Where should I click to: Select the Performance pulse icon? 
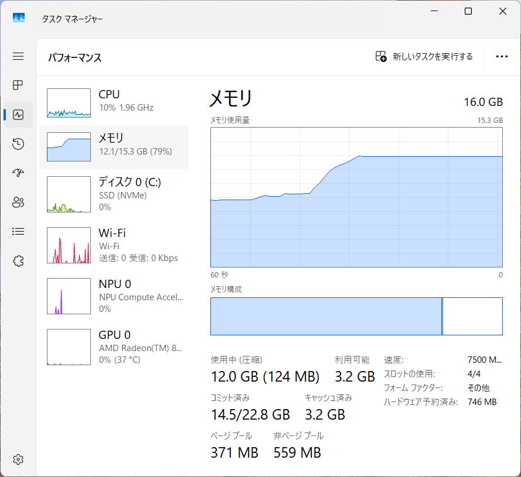(x=18, y=114)
